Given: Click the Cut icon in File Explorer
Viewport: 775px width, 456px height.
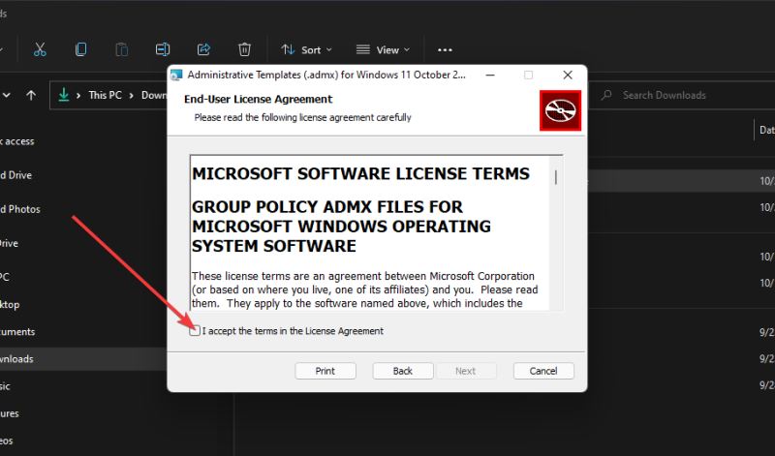Looking at the screenshot, I should [40, 50].
